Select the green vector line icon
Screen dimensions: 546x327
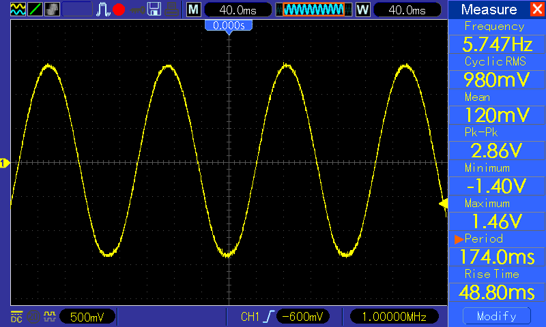point(35,9)
